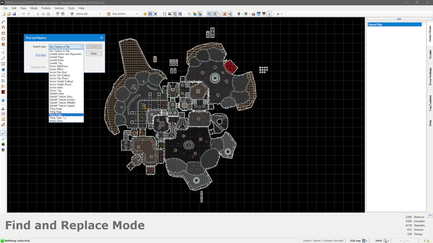Screen dimensions: 433x243
Task: Click the lightbulb dynamic lights icon
Action: pos(239,14)
